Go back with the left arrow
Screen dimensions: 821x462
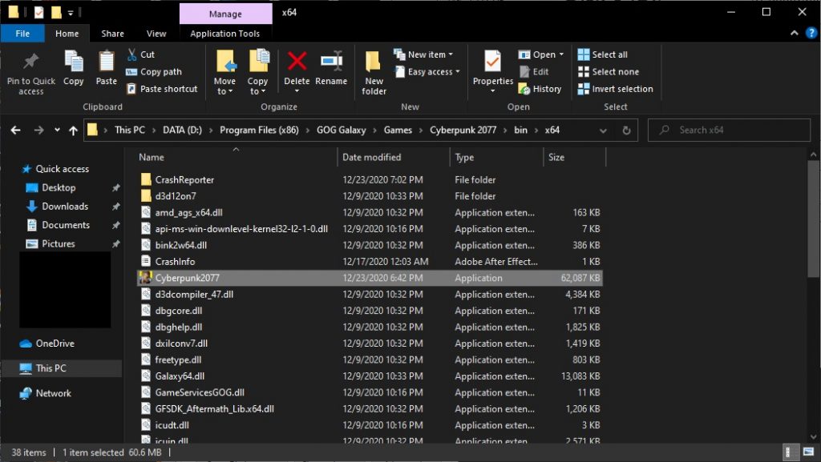pos(16,131)
